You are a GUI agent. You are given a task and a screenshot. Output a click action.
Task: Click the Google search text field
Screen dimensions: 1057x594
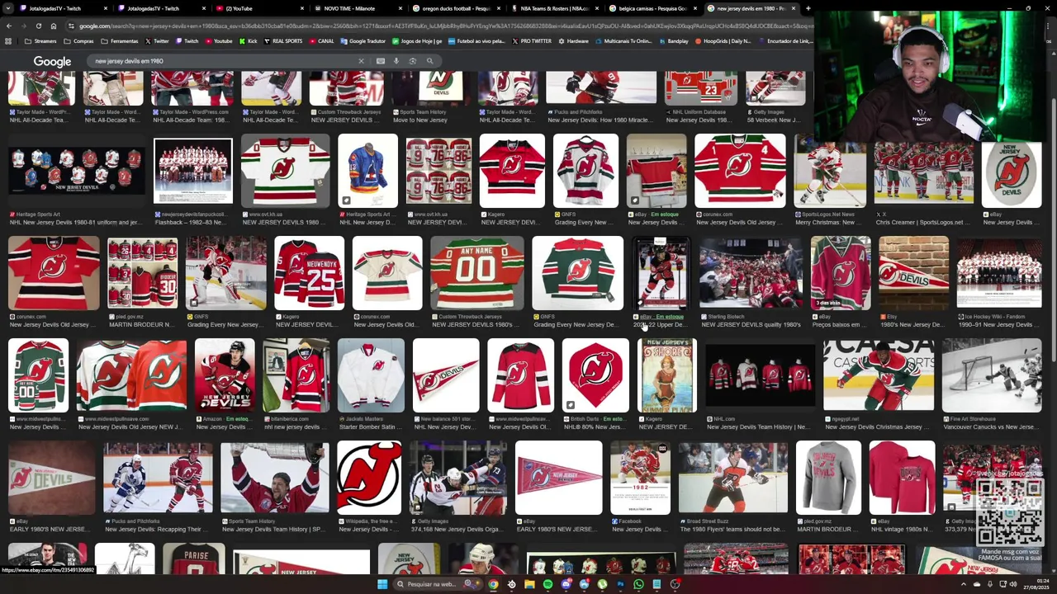pos(223,61)
